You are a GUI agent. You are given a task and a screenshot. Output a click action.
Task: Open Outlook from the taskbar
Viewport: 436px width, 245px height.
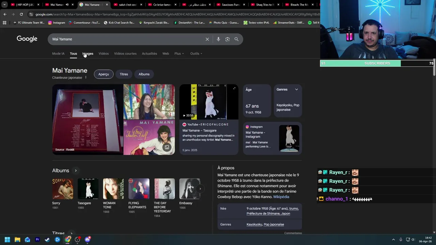(x=28, y=240)
